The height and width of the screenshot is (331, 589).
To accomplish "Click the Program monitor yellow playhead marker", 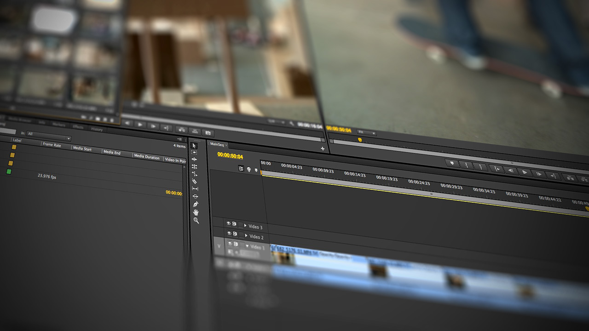I will (360, 140).
